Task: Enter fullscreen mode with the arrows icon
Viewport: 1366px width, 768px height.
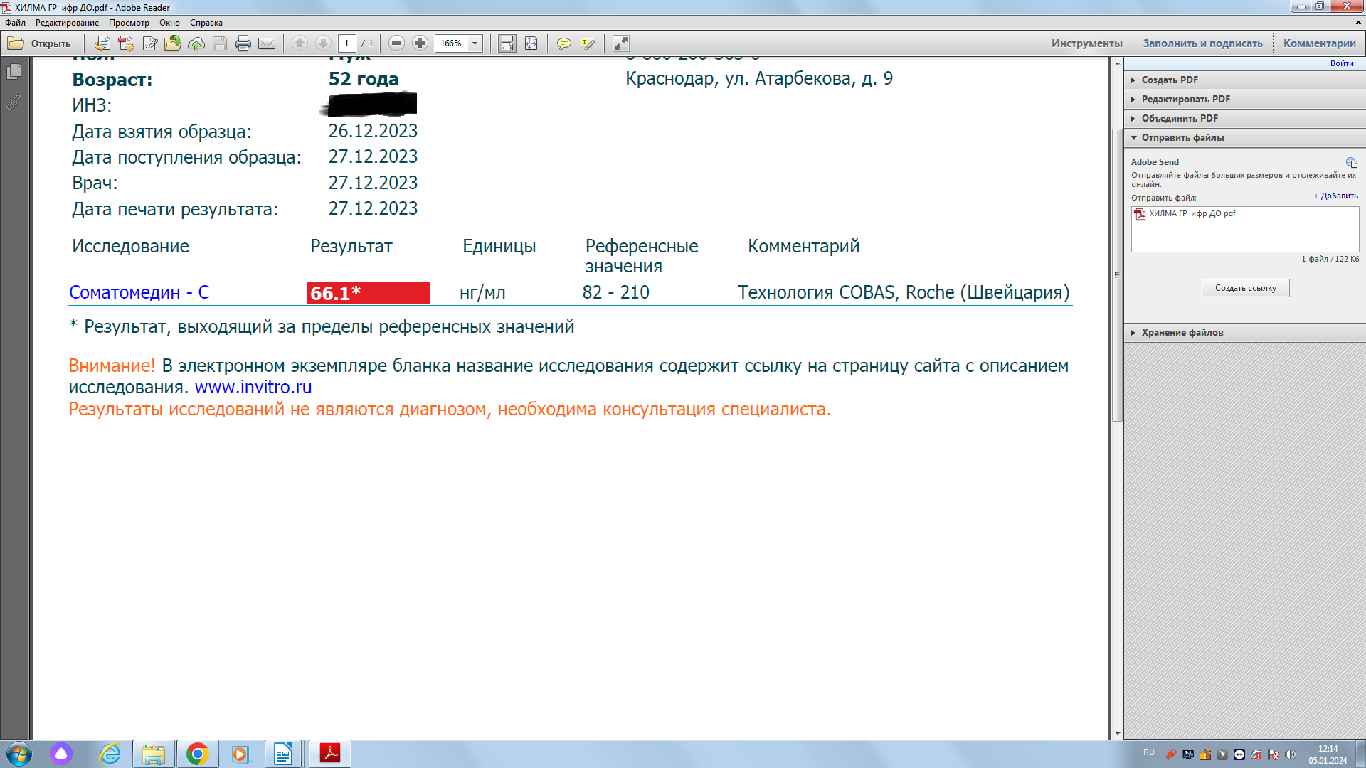Action: [x=621, y=43]
